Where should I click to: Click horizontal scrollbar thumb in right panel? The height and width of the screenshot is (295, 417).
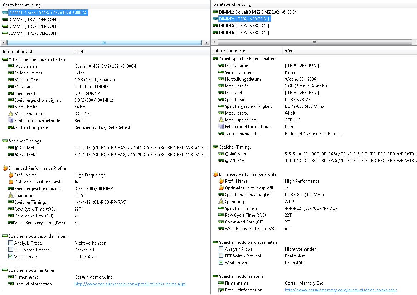(315, 42)
